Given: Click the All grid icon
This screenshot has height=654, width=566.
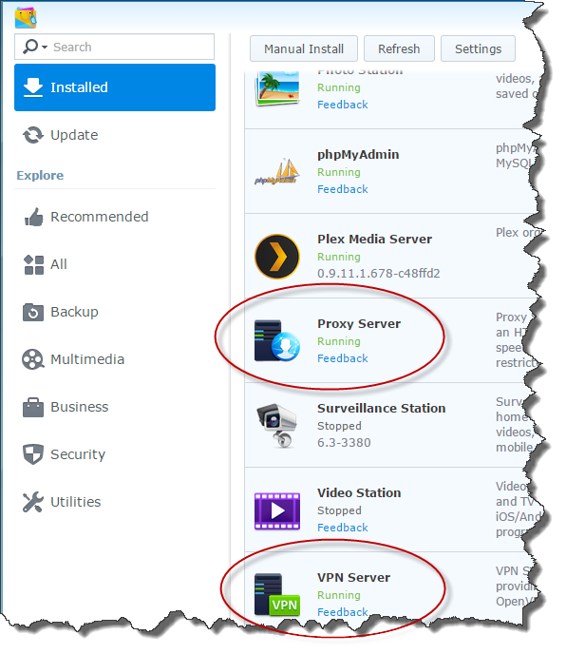Looking at the screenshot, I should 34,265.
